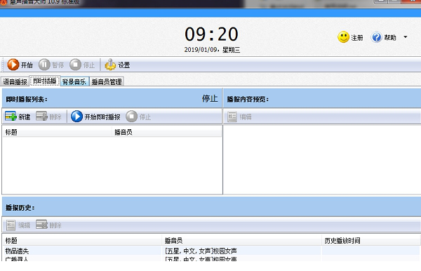Image resolution: width=421 pixels, height=271 pixels.
Task: Switch to the 语音播报 tab
Action: tap(15, 81)
